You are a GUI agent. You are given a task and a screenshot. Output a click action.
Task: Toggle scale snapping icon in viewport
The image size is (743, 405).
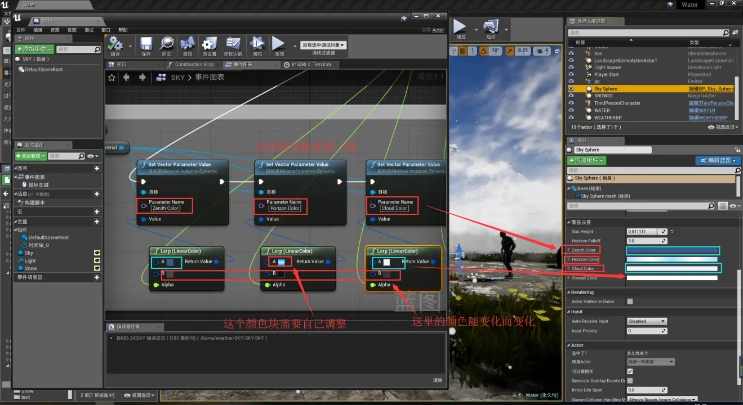pos(510,51)
